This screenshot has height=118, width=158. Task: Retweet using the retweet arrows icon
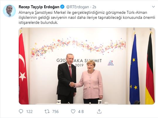[x=47, y=112]
